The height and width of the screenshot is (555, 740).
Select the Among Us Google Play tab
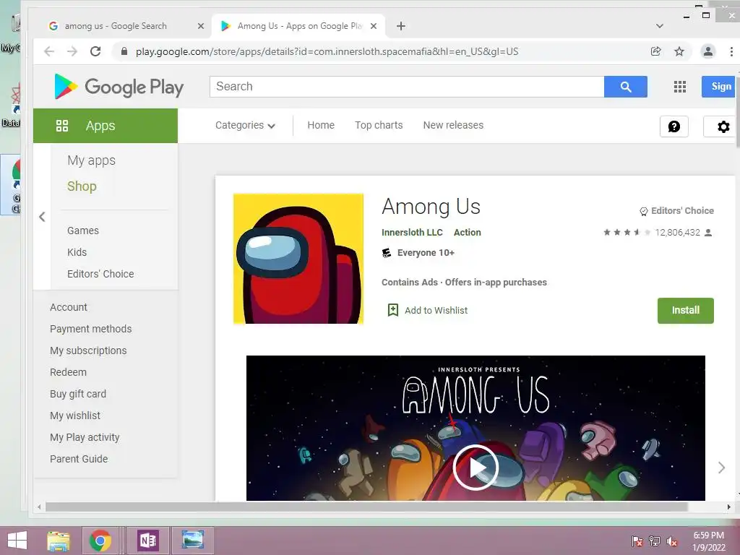pos(297,26)
